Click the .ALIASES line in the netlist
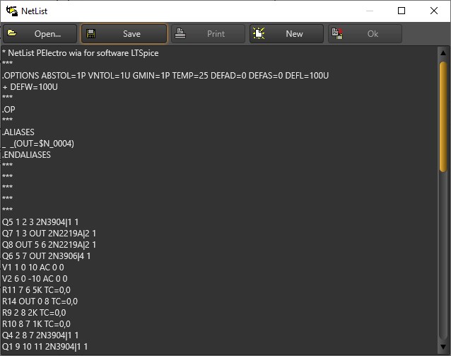Image resolution: width=451 pixels, height=356 pixels. [x=18, y=132]
